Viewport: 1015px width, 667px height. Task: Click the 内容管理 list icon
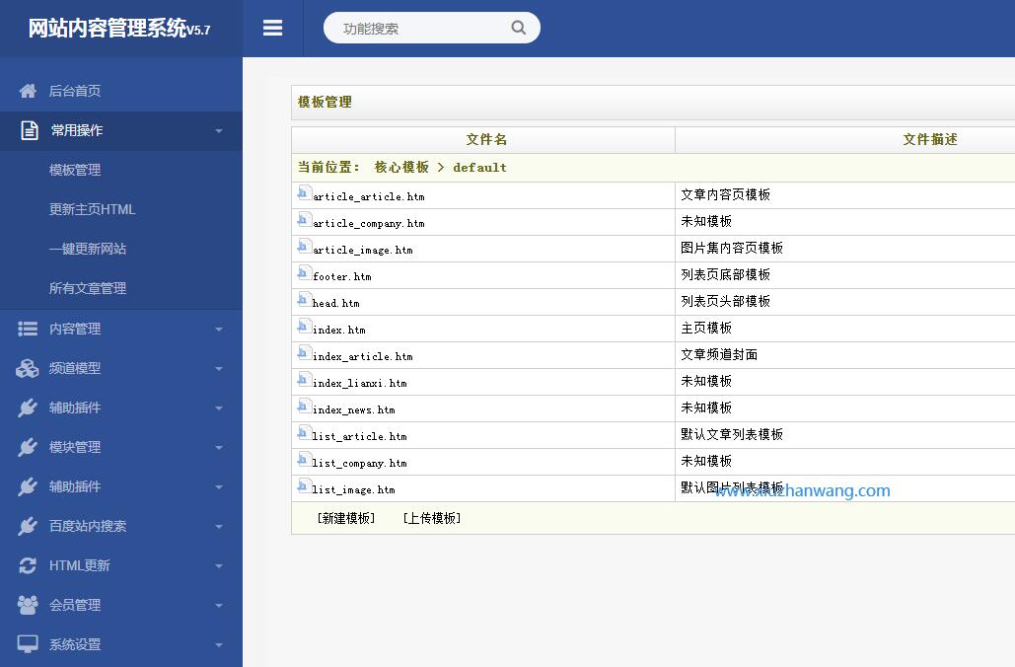29,329
